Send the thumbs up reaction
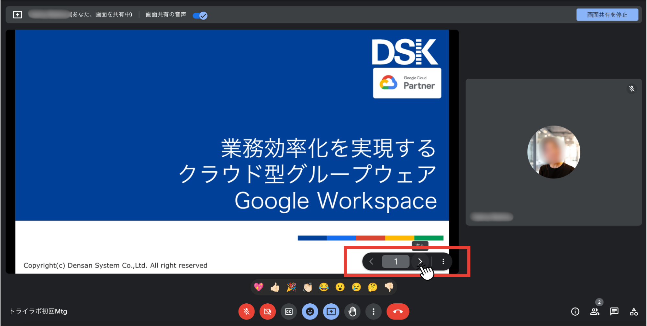 [275, 287]
